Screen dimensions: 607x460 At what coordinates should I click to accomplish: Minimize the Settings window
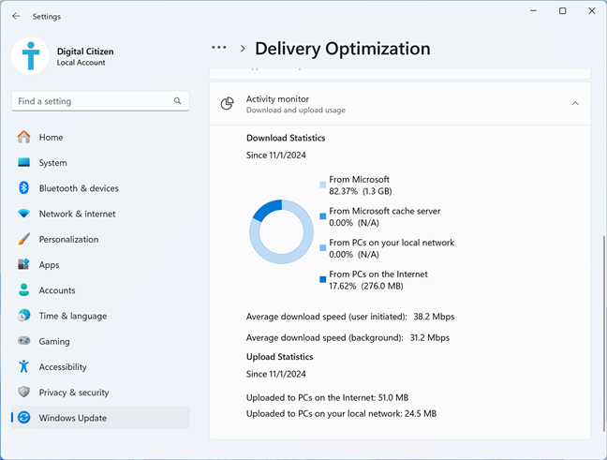pyautogui.click(x=533, y=11)
